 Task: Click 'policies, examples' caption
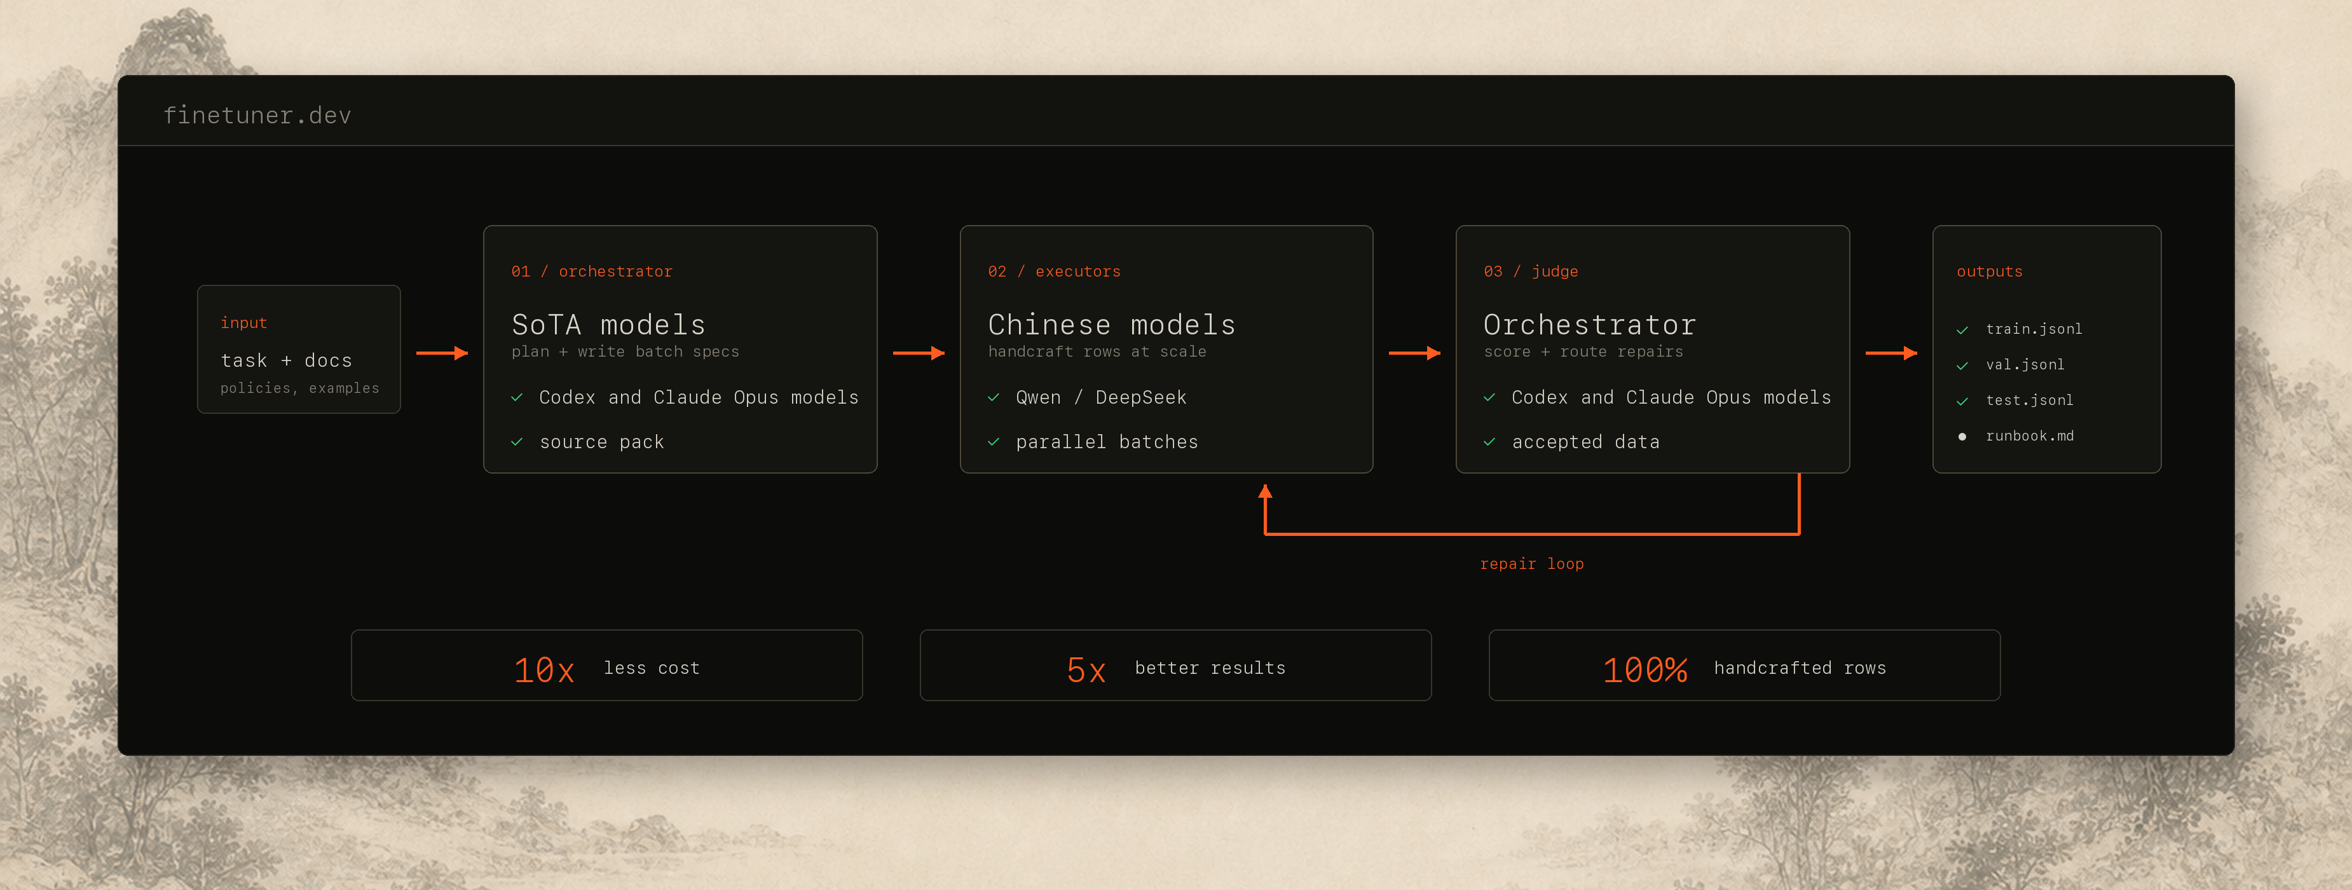click(299, 388)
